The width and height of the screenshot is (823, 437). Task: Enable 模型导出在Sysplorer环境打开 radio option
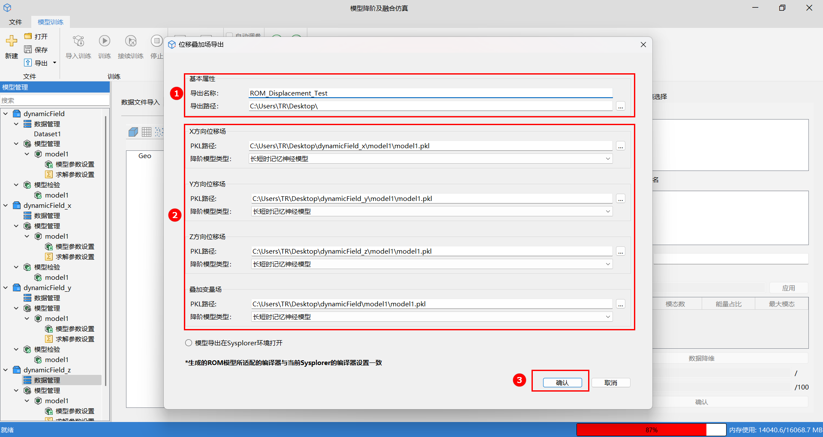click(x=189, y=343)
